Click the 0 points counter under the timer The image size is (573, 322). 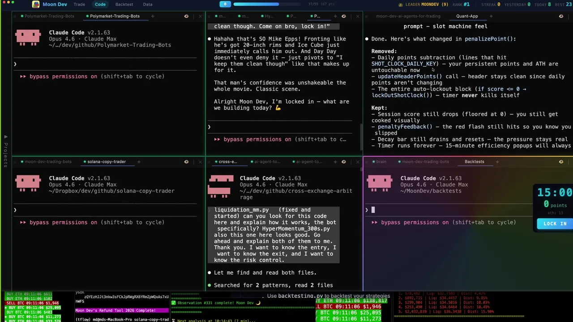[555, 205]
